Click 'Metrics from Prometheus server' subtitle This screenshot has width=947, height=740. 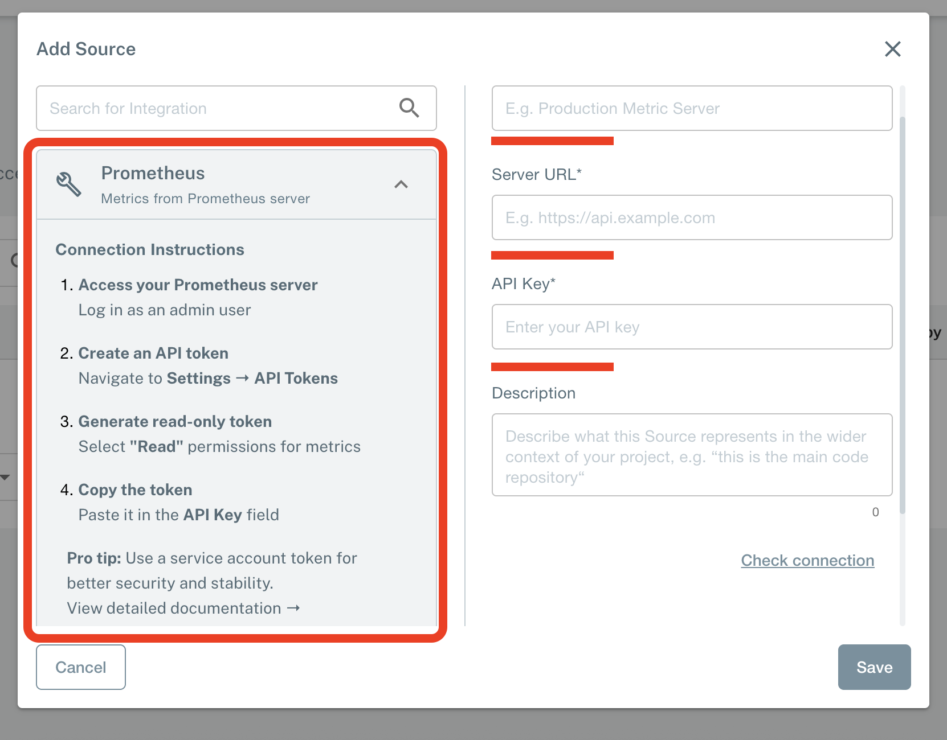coord(205,199)
